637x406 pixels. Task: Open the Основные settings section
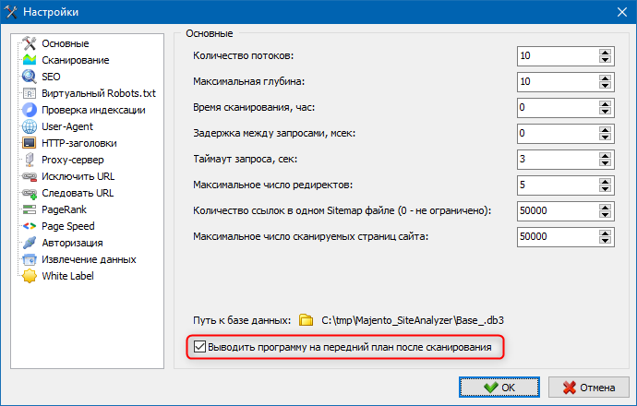tap(65, 43)
